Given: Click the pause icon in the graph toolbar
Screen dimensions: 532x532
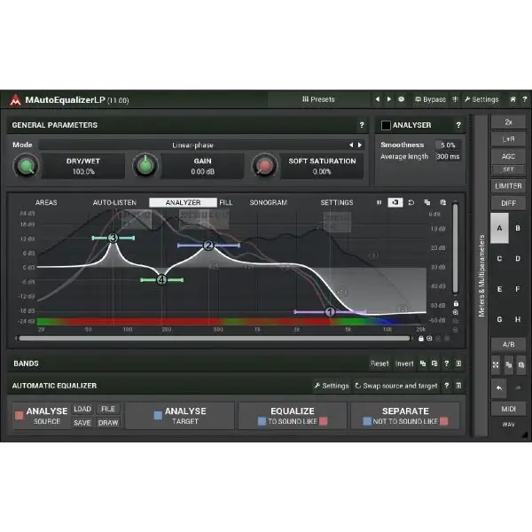Looking at the screenshot, I should coord(379,202).
